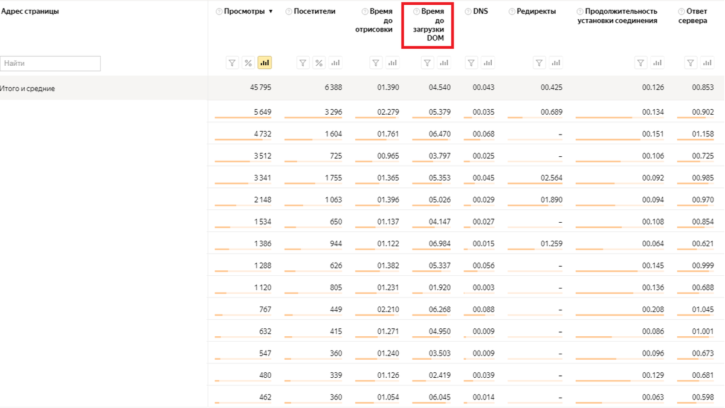This screenshot has width=725, height=408.
Task: Click DOM load value 01.920
Action: (439, 287)
